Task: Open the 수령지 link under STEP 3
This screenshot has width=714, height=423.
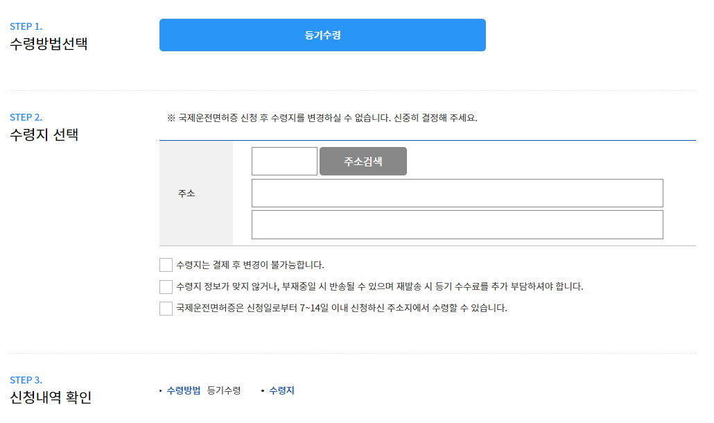Action: pos(281,390)
